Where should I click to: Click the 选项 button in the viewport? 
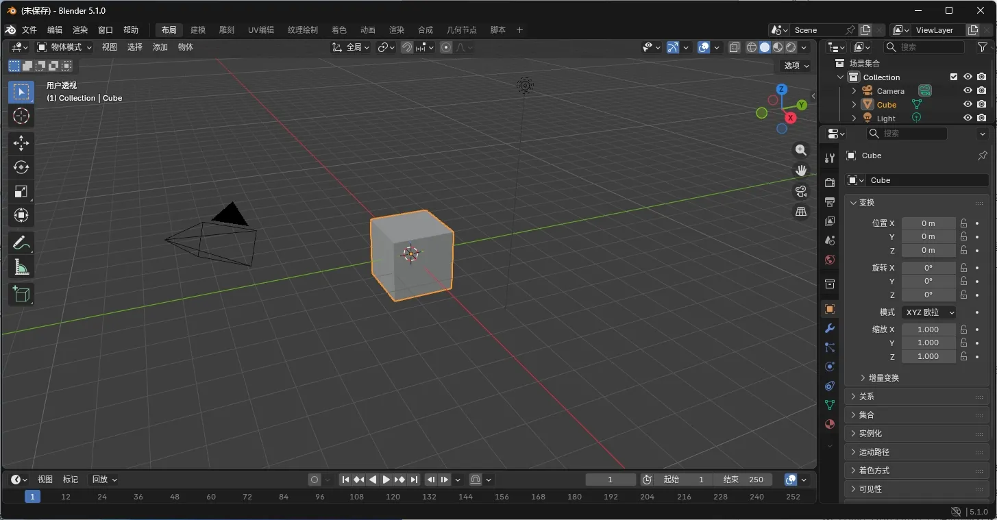tap(793, 66)
